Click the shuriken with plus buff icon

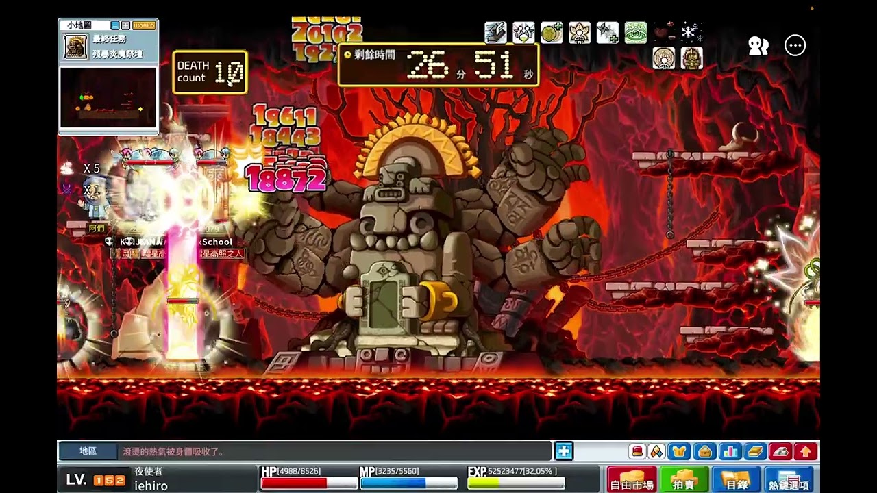tap(608, 32)
